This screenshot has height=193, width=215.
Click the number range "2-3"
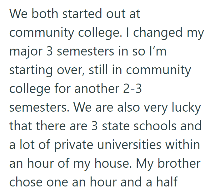coord(132,89)
